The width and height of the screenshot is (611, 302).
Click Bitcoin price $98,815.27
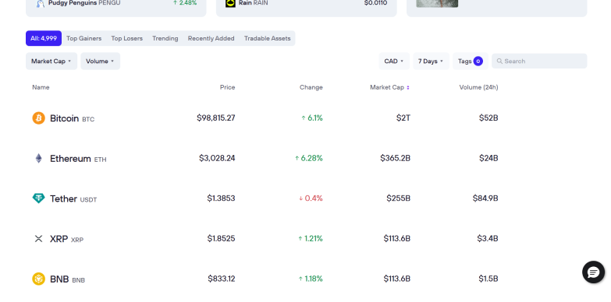[216, 118]
